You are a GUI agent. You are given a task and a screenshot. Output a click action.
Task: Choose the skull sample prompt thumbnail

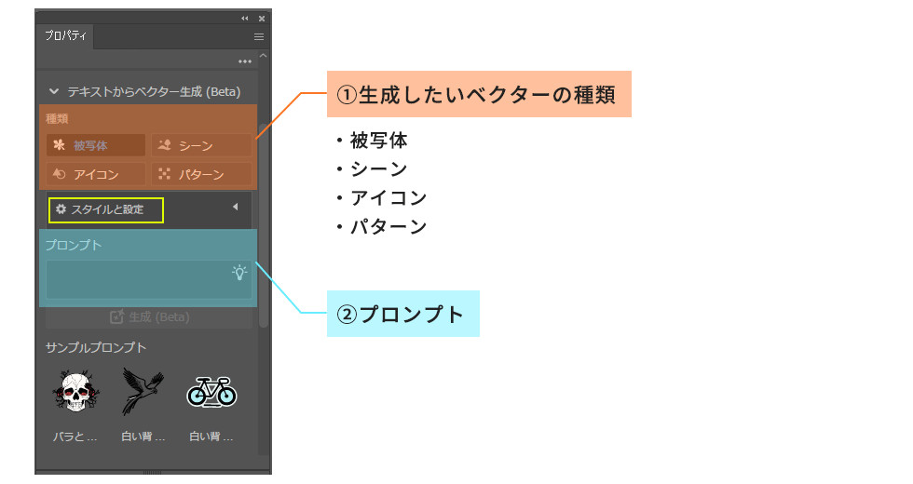tap(75, 392)
